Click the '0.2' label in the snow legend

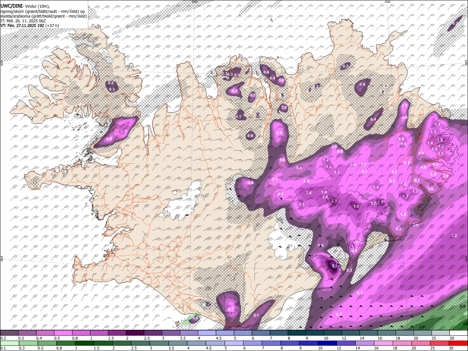tap(3, 338)
